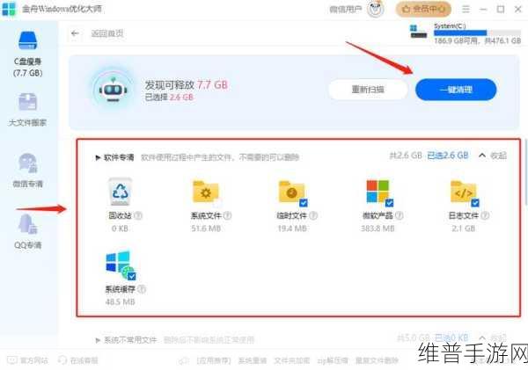Click the 返回首页 link

click(107, 33)
